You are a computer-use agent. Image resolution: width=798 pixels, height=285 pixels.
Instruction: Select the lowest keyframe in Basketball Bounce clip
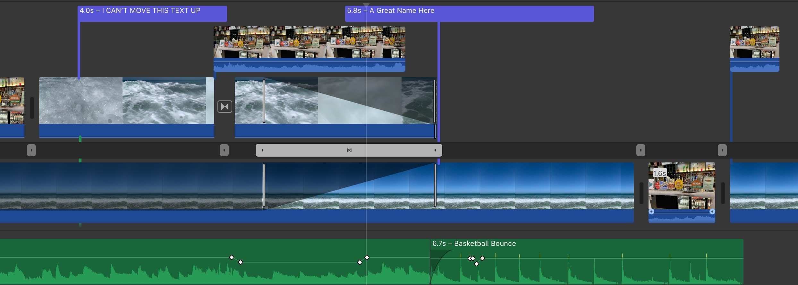tap(477, 264)
